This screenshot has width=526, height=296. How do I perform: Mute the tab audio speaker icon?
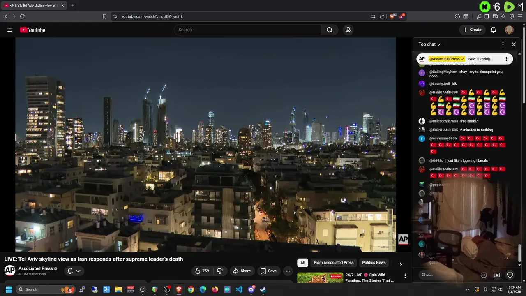(12, 5)
